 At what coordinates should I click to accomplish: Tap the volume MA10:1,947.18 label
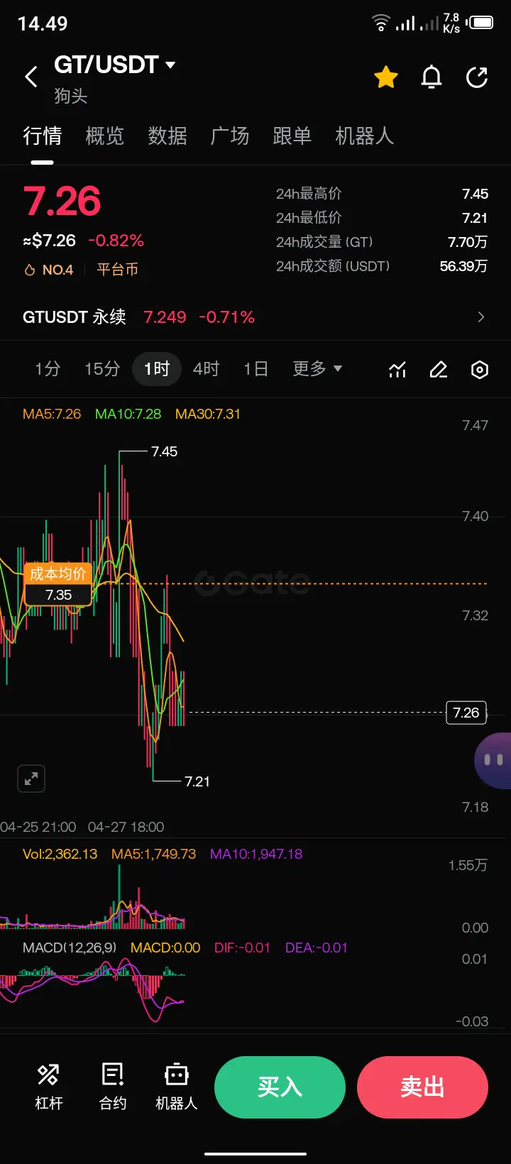click(256, 854)
